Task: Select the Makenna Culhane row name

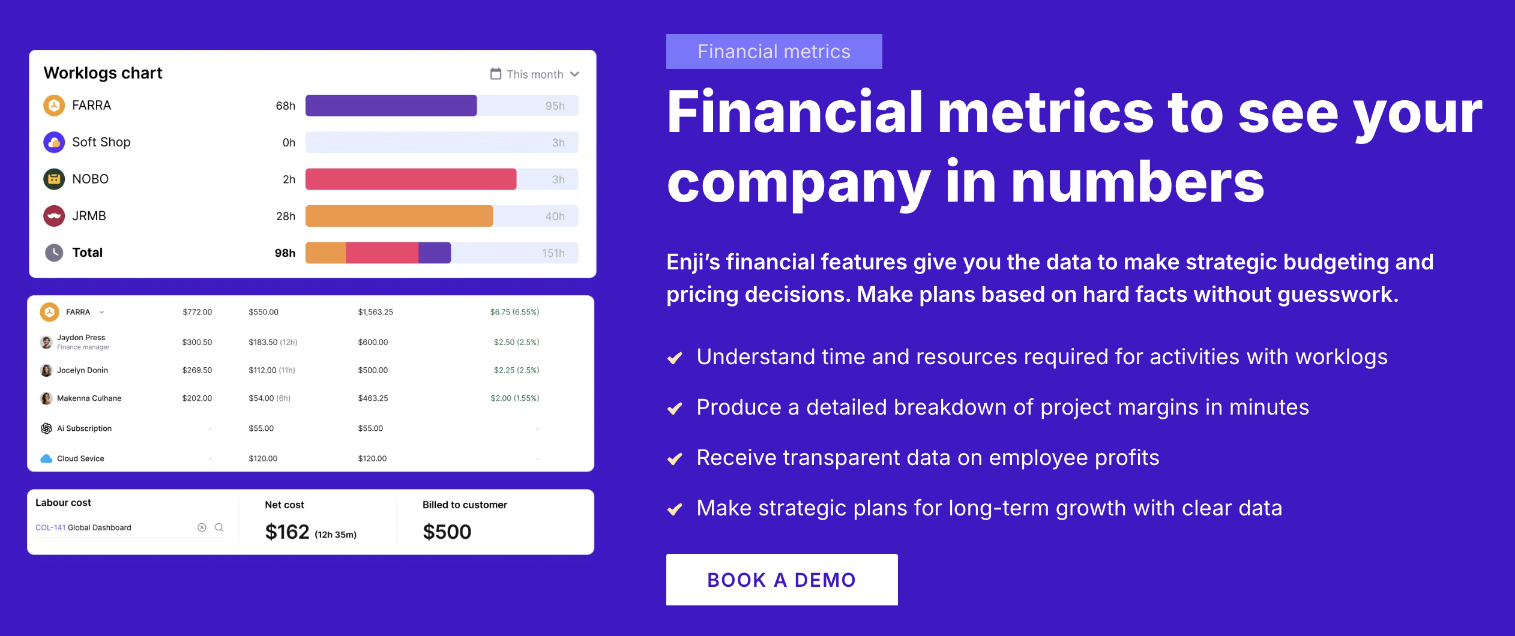Action: [89, 398]
